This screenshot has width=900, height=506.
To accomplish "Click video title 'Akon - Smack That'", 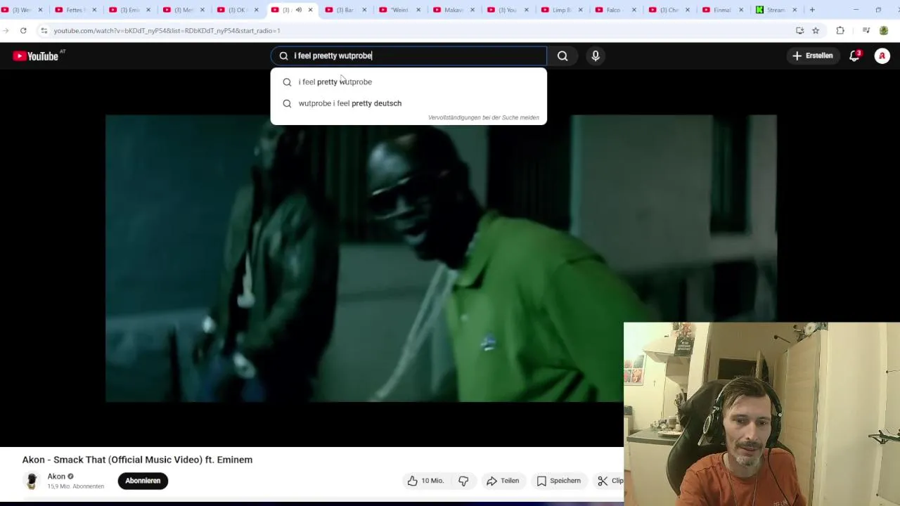I will (x=137, y=460).
